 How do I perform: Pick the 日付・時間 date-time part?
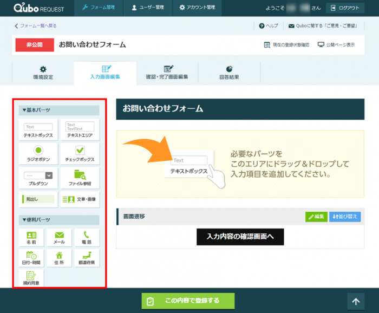coord(31,258)
